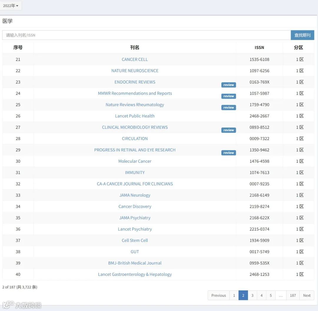The image size is (318, 311).
Task: Click the 序号 column header
Action: tap(18, 47)
